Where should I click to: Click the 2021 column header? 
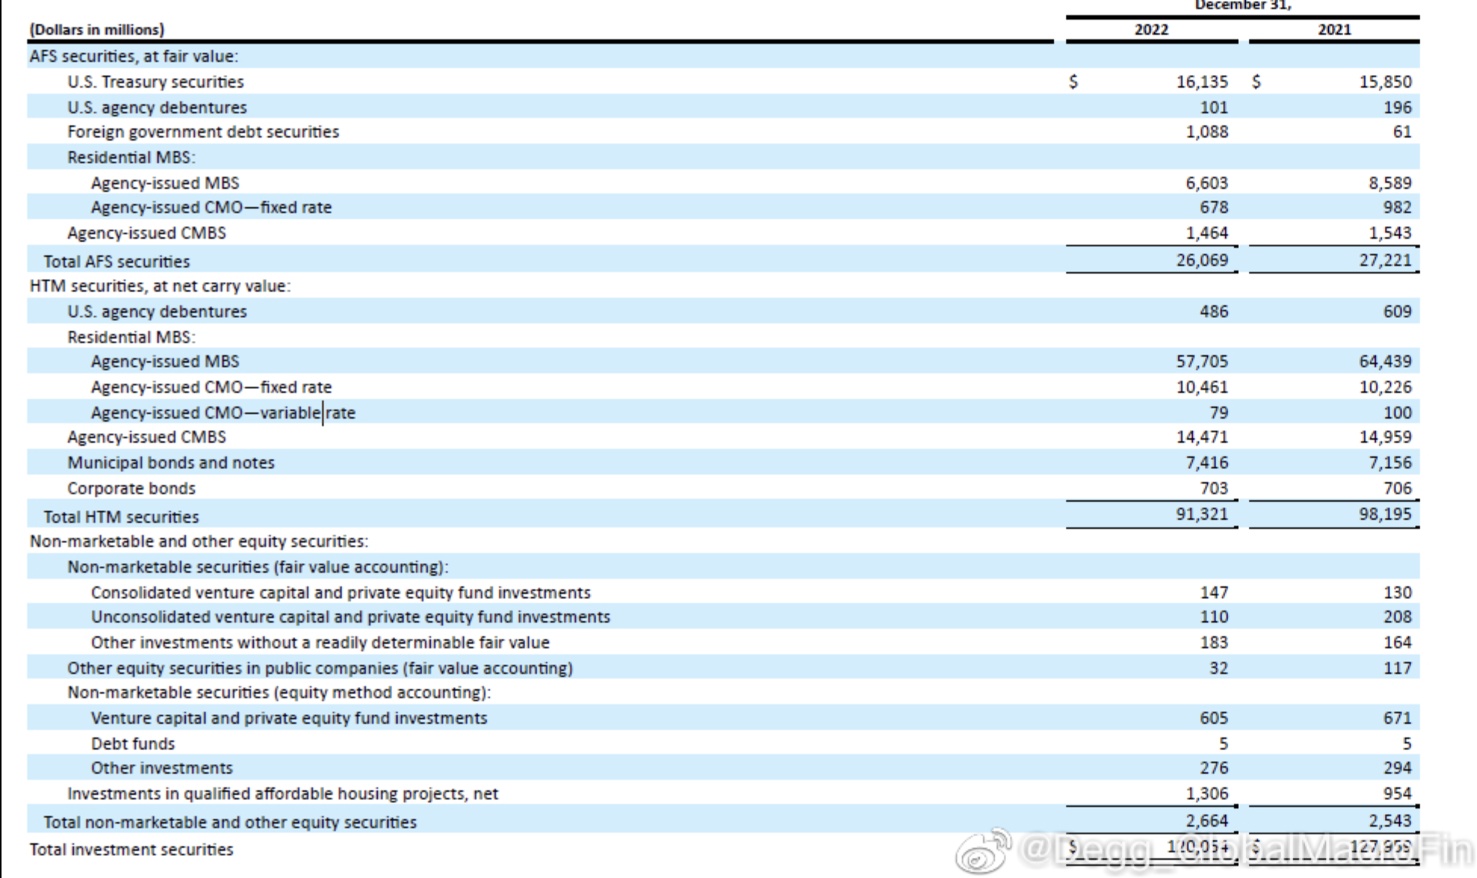click(1333, 29)
